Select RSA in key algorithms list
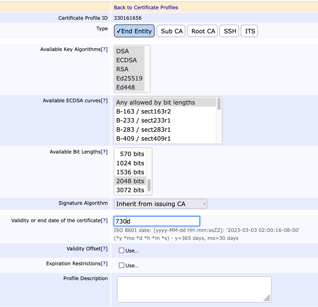This screenshot has height=307, width=318. coord(122,69)
